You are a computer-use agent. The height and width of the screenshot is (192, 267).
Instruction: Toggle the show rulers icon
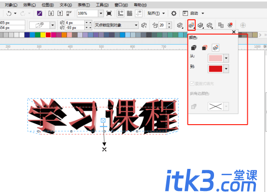pyautogui.click(x=120, y=13)
